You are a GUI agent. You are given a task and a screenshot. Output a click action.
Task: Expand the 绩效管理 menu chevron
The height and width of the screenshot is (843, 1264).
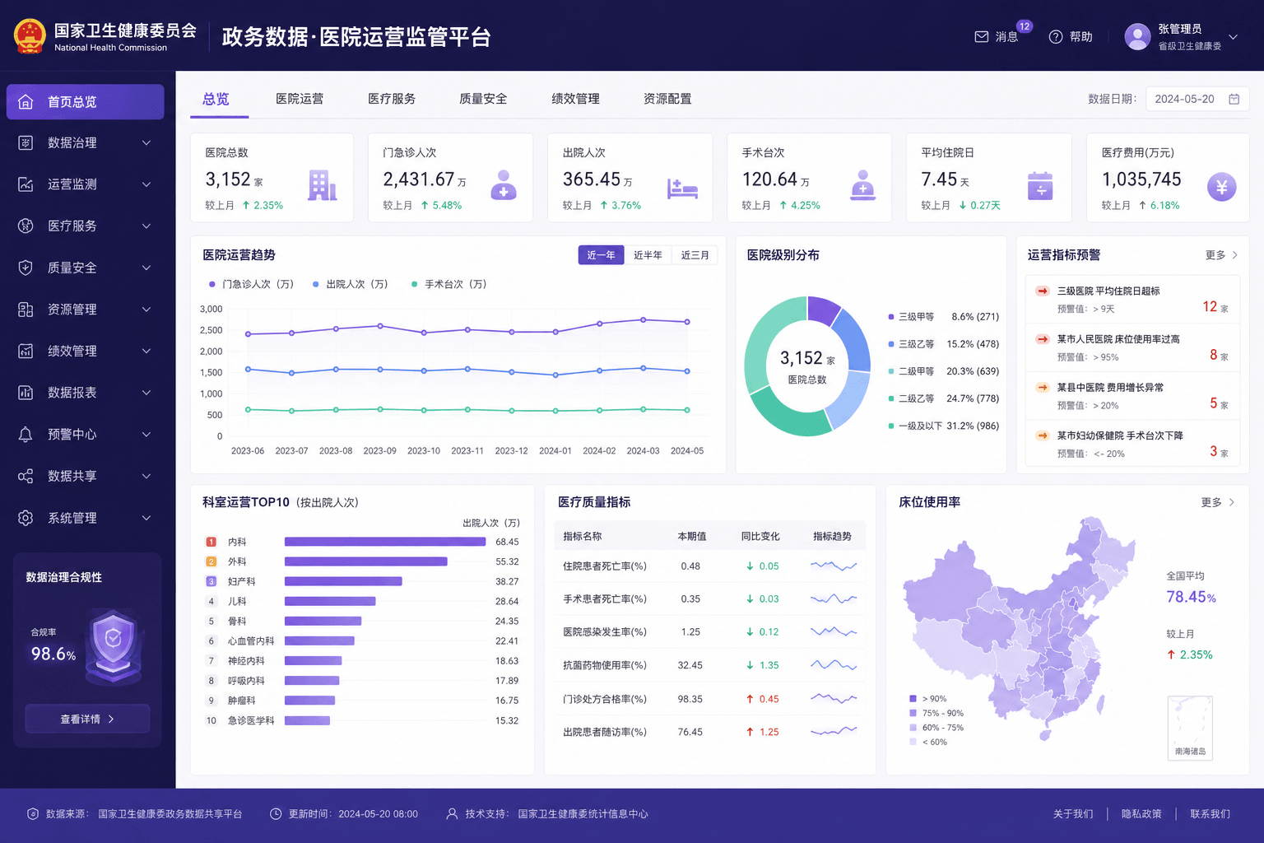point(146,351)
